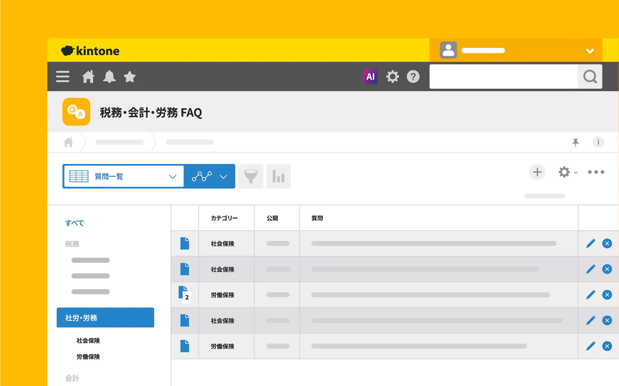
Task: Pin this app with the pin icon
Action: pyautogui.click(x=575, y=142)
